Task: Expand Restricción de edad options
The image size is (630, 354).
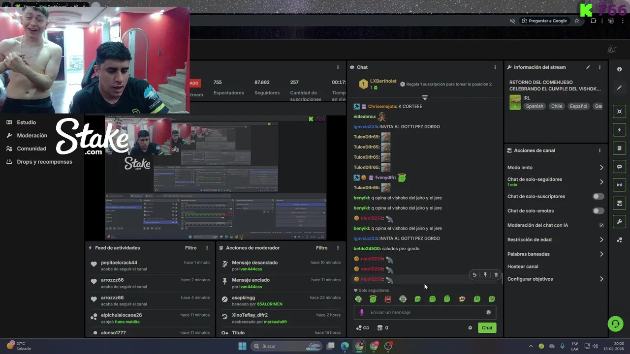Action: 601,240
